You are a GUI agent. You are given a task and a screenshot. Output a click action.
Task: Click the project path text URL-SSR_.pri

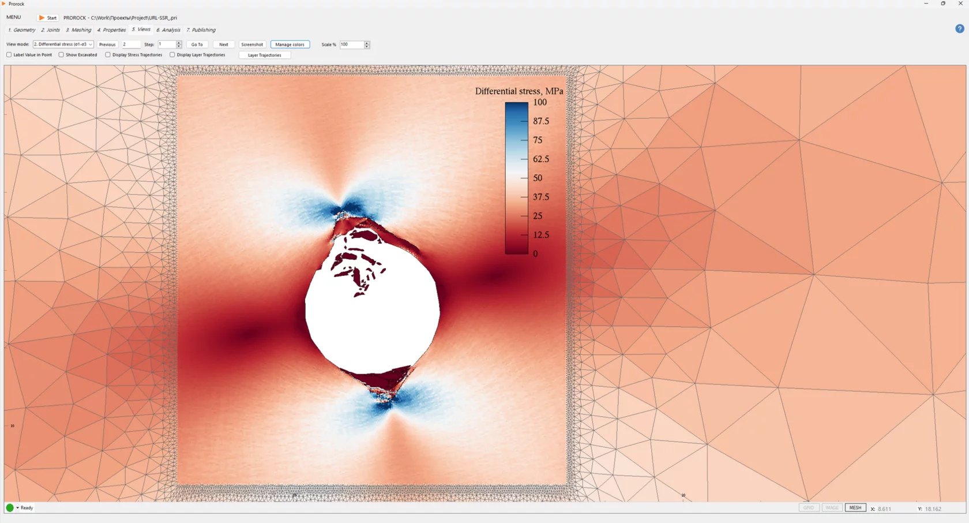120,18
